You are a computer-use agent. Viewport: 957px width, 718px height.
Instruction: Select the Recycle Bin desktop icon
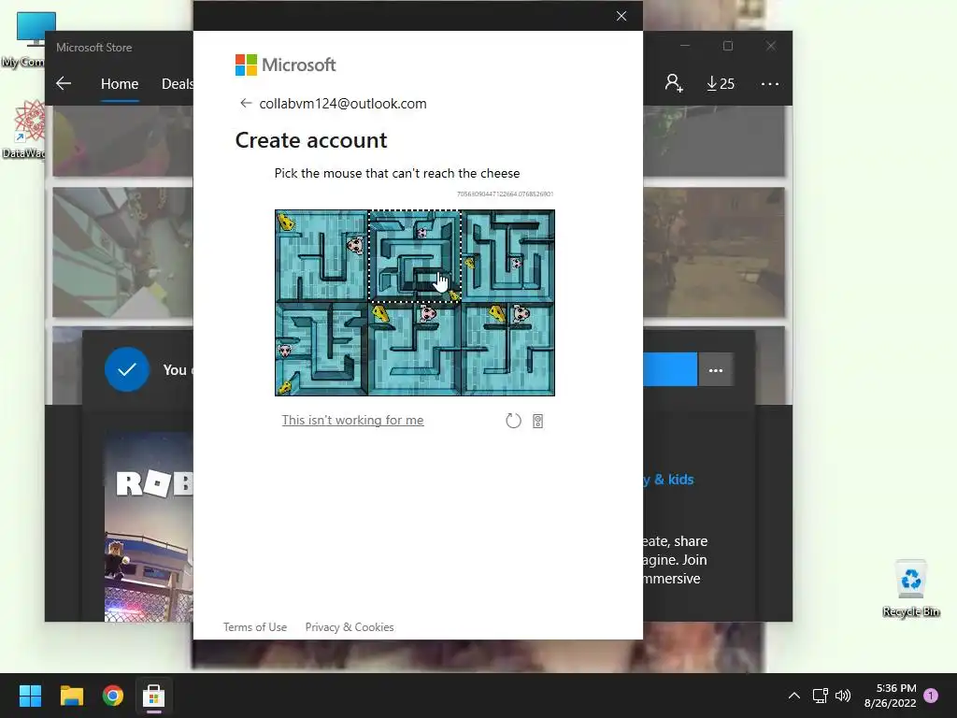[910, 588]
